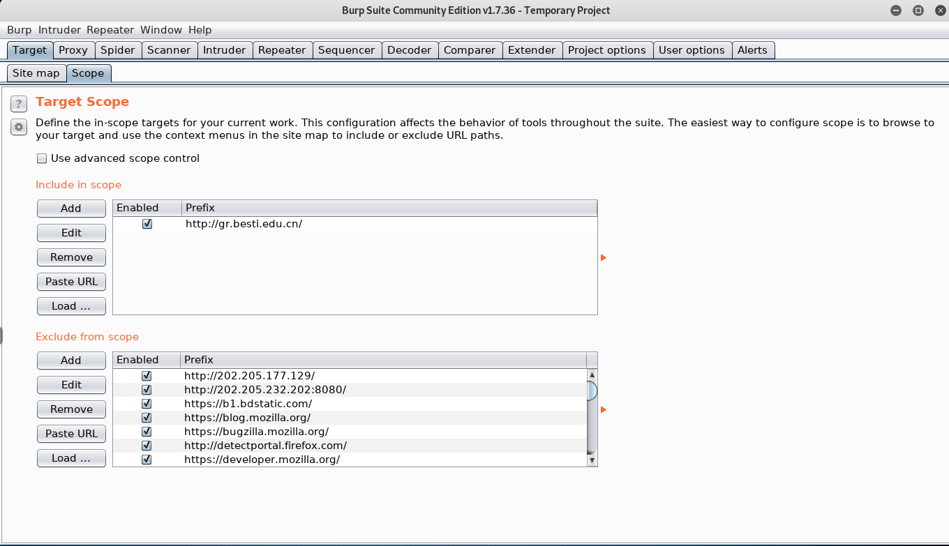Viewport: 949px width, 546px height.
Task: Open the Target Scope gear options
Action: (x=18, y=127)
